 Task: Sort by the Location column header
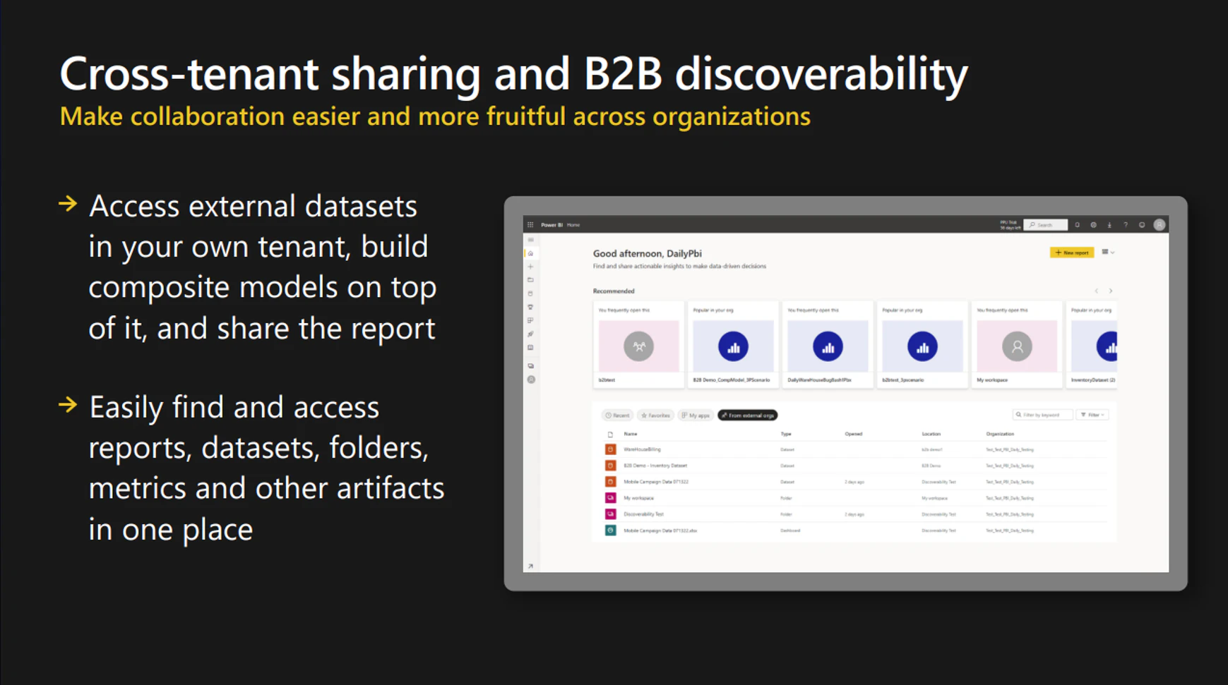(x=931, y=434)
